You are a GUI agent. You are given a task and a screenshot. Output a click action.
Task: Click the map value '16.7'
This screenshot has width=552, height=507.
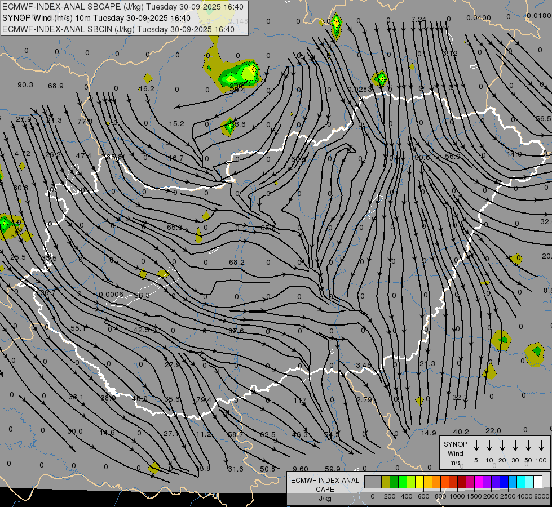[176, 158]
